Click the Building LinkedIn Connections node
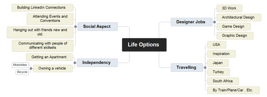Viewport: 267px width, 97px height. point(43,8)
